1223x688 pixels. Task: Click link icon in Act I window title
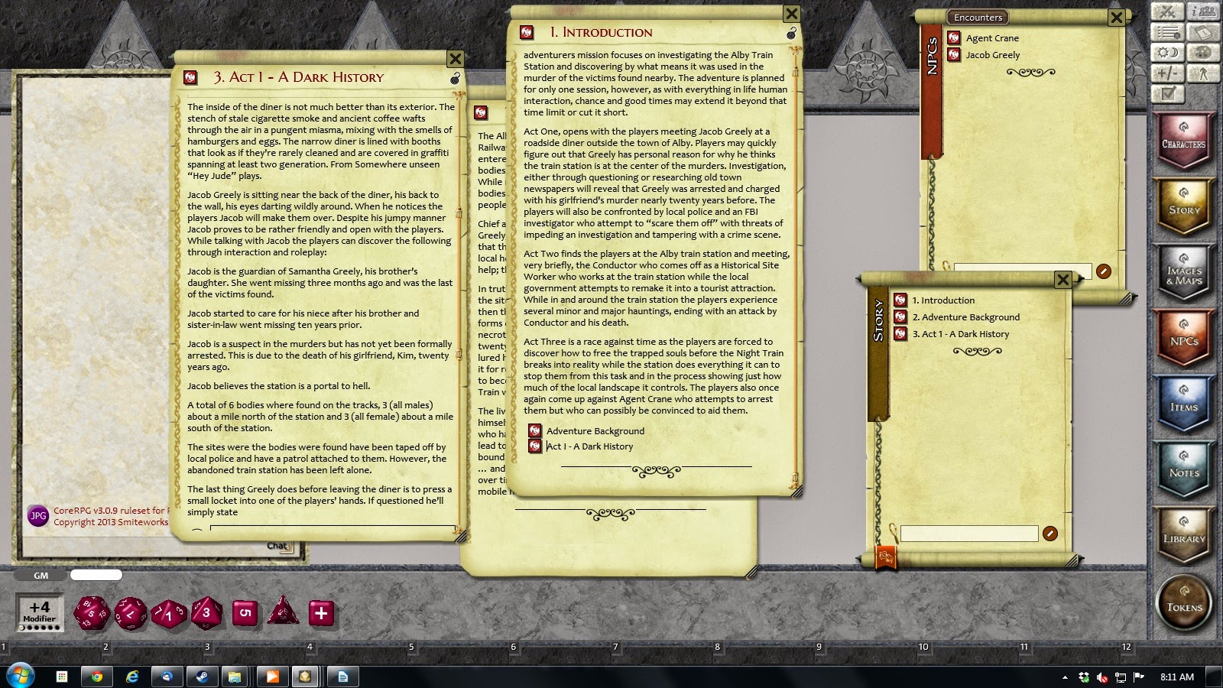(190, 77)
